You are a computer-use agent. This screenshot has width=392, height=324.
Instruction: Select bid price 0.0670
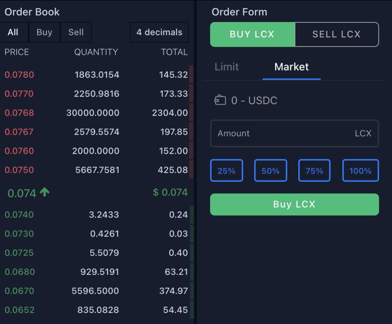(20, 291)
